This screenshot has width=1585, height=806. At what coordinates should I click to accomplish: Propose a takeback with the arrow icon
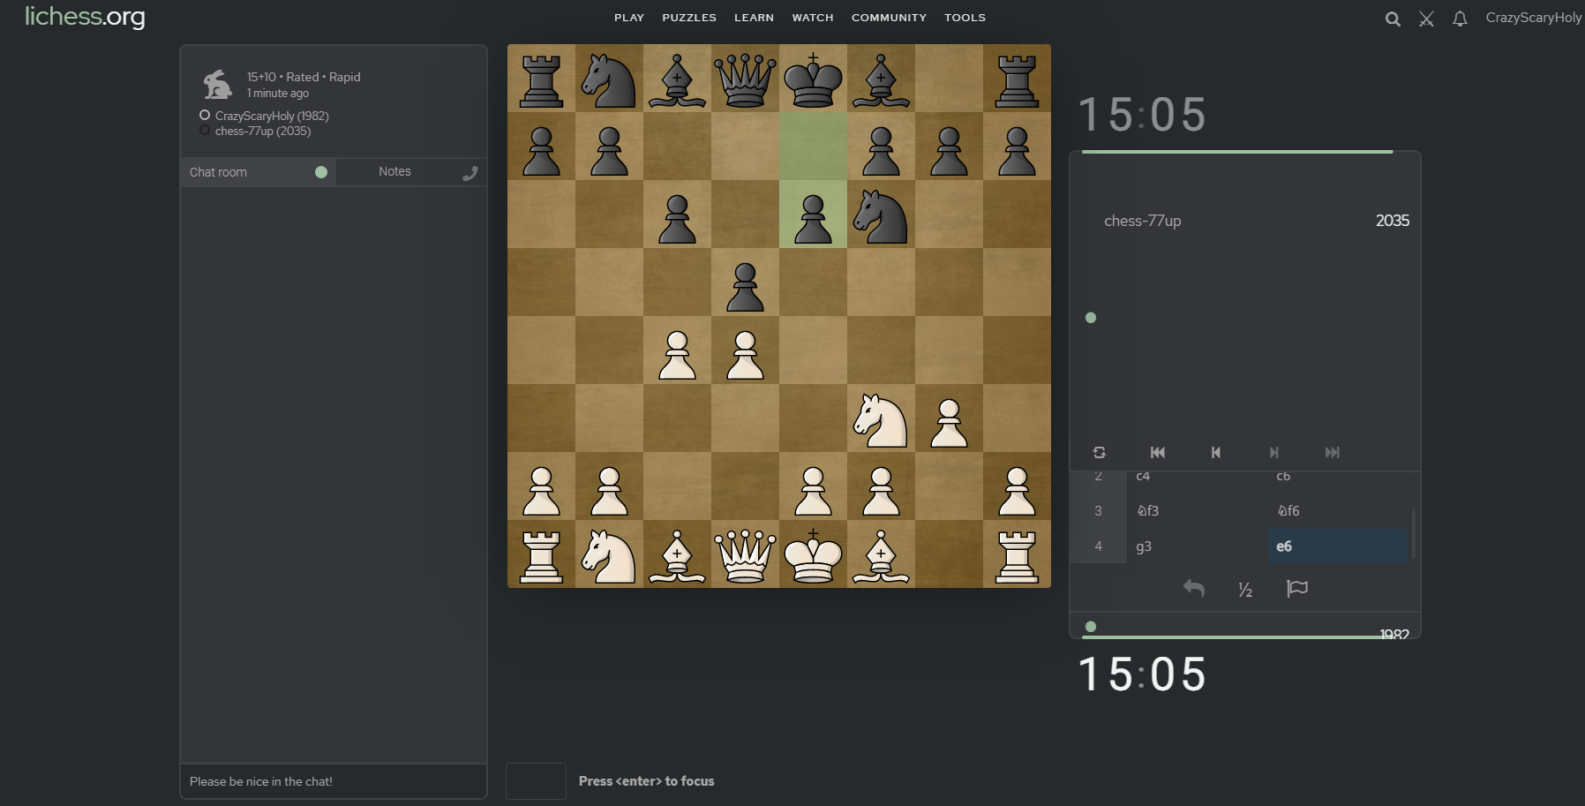point(1194,588)
